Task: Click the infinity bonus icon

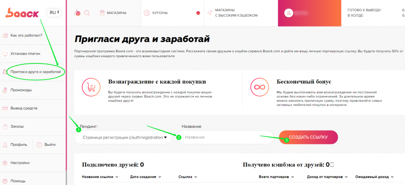Action: point(259,87)
